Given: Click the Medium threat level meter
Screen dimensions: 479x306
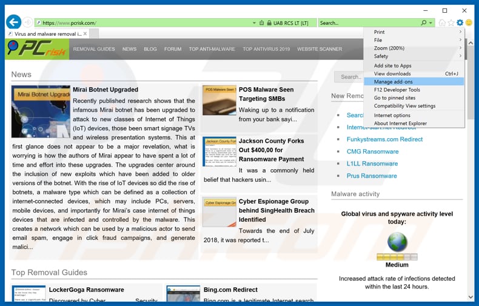Looking at the screenshot, I should point(397,257).
